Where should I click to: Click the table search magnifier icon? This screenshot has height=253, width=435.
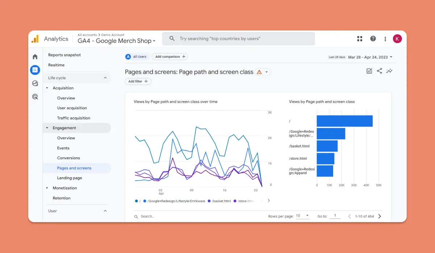(x=136, y=216)
